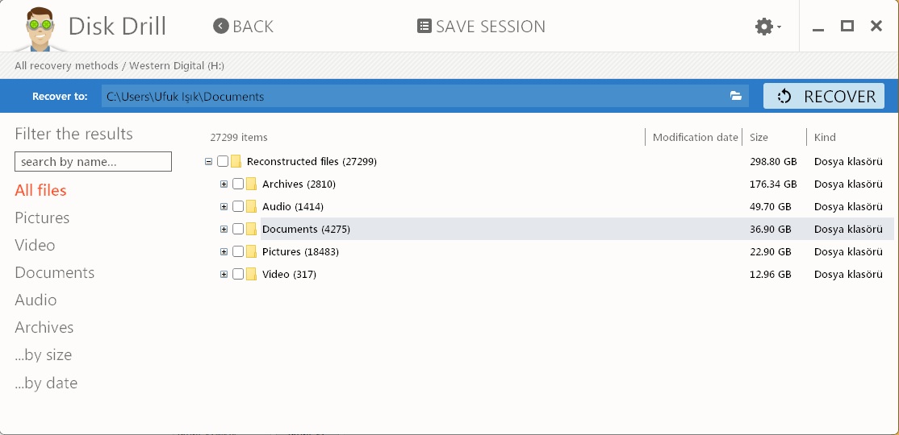Click the Recover to path field
Viewport: 899px width, 435px height.
[424, 96]
